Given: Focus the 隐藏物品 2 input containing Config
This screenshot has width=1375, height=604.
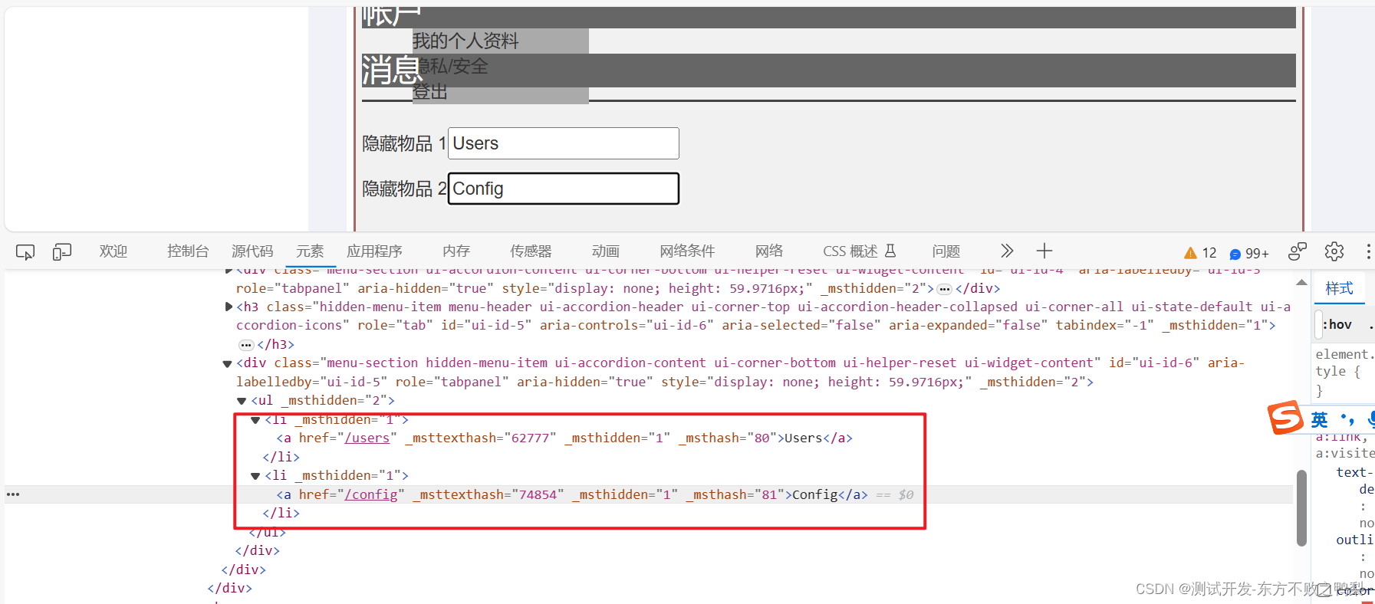Looking at the screenshot, I should (564, 189).
